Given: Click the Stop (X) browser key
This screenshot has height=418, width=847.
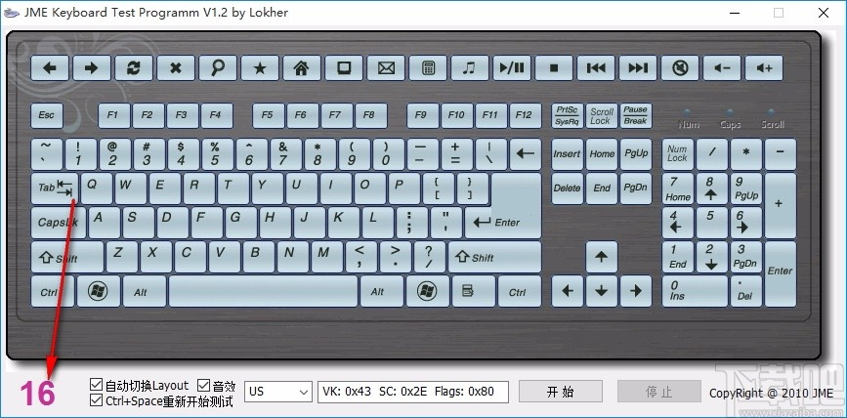Looking at the screenshot, I should 176,68.
